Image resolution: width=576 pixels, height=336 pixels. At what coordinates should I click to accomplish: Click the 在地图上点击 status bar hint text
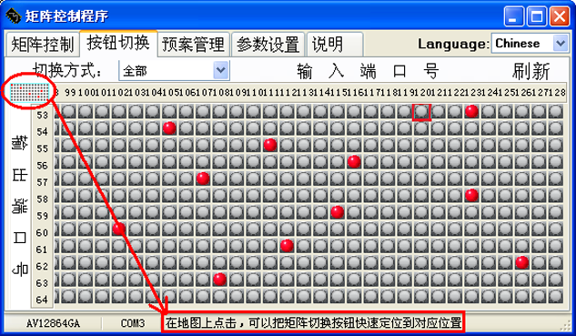point(313,323)
